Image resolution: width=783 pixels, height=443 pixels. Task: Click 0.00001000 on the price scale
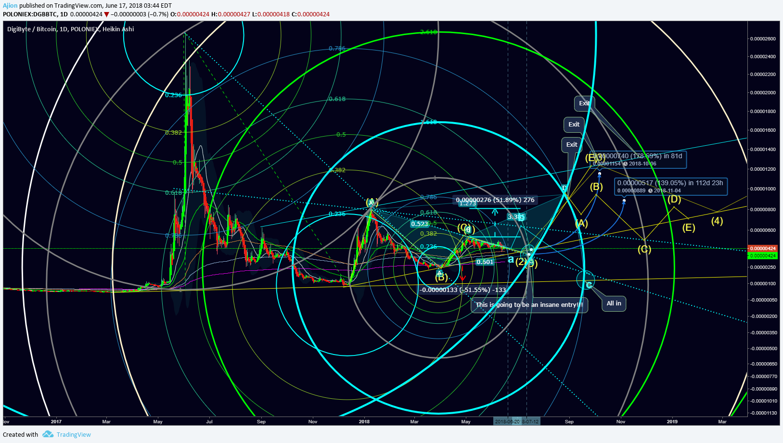tap(763, 189)
